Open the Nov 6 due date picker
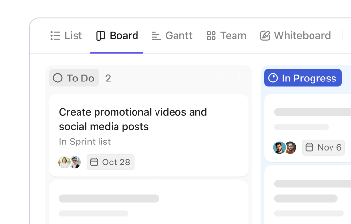This screenshot has width=351, height=224. click(323, 147)
